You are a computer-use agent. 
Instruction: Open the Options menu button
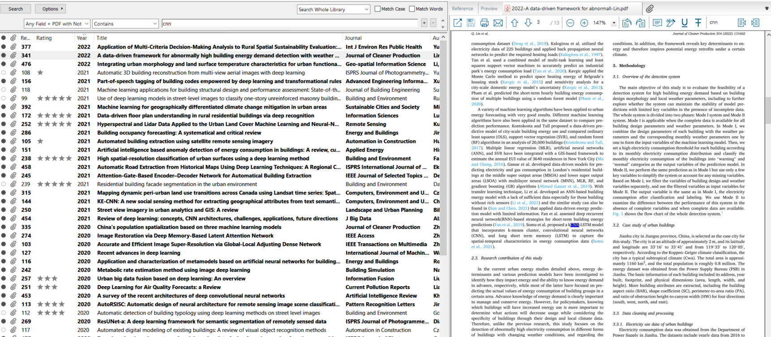coord(53,9)
